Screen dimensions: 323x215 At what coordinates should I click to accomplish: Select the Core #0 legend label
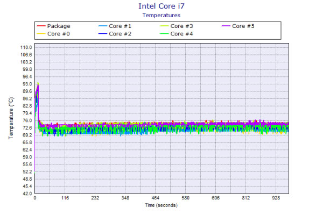(x=59, y=34)
